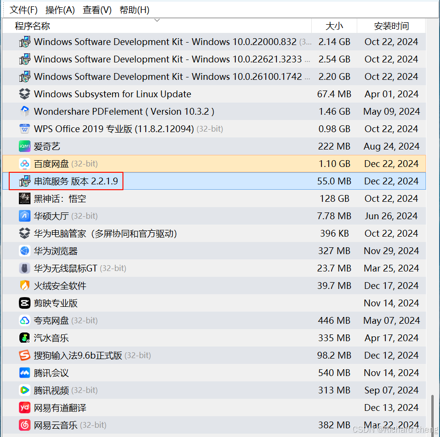This screenshot has height=437, width=440.
Task: Select Windows Software Development Kit 10.0.22621.3233 entry
Action: click(x=214, y=59)
